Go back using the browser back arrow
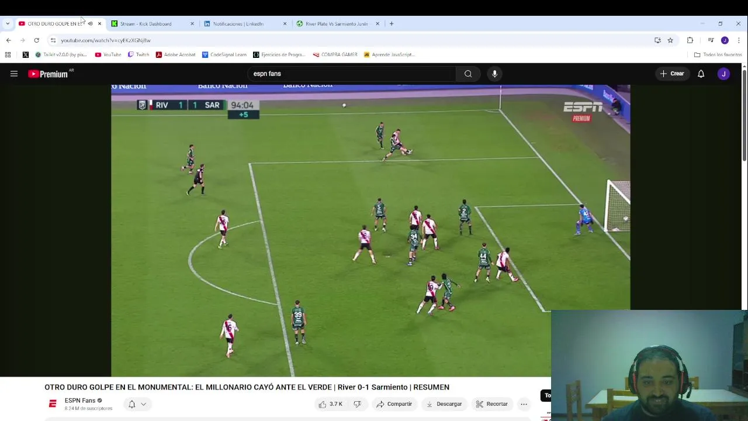Screen dimensions: 748x421 tap(8, 40)
